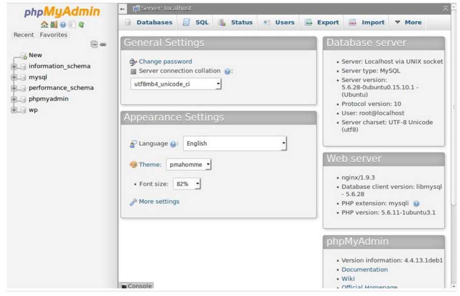Click the Change password key icon
460x296 pixels.
pos(133,62)
